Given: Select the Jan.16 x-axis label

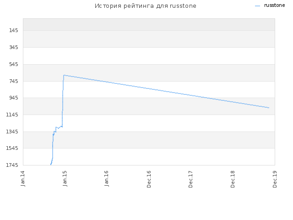Looking at the screenshot, I should point(107,178).
